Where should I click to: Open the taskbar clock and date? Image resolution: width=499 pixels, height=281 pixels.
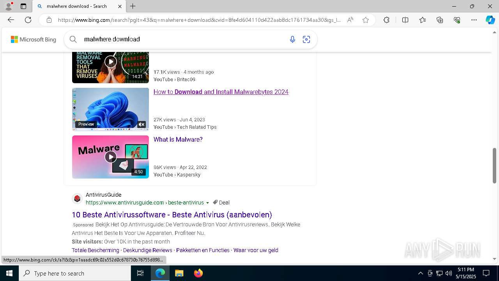pos(466,273)
